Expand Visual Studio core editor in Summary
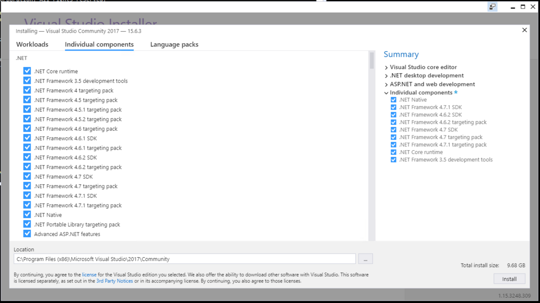 pos(386,67)
